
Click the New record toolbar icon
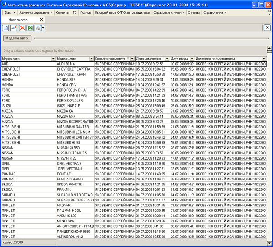click(x=5, y=28)
